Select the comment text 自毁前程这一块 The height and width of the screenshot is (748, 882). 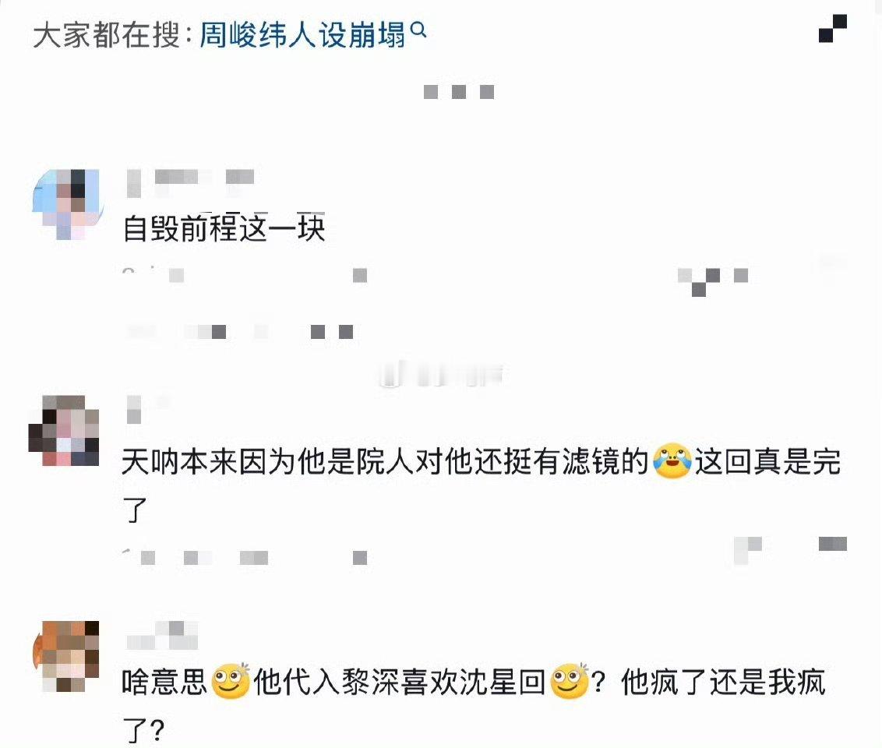[x=224, y=229]
